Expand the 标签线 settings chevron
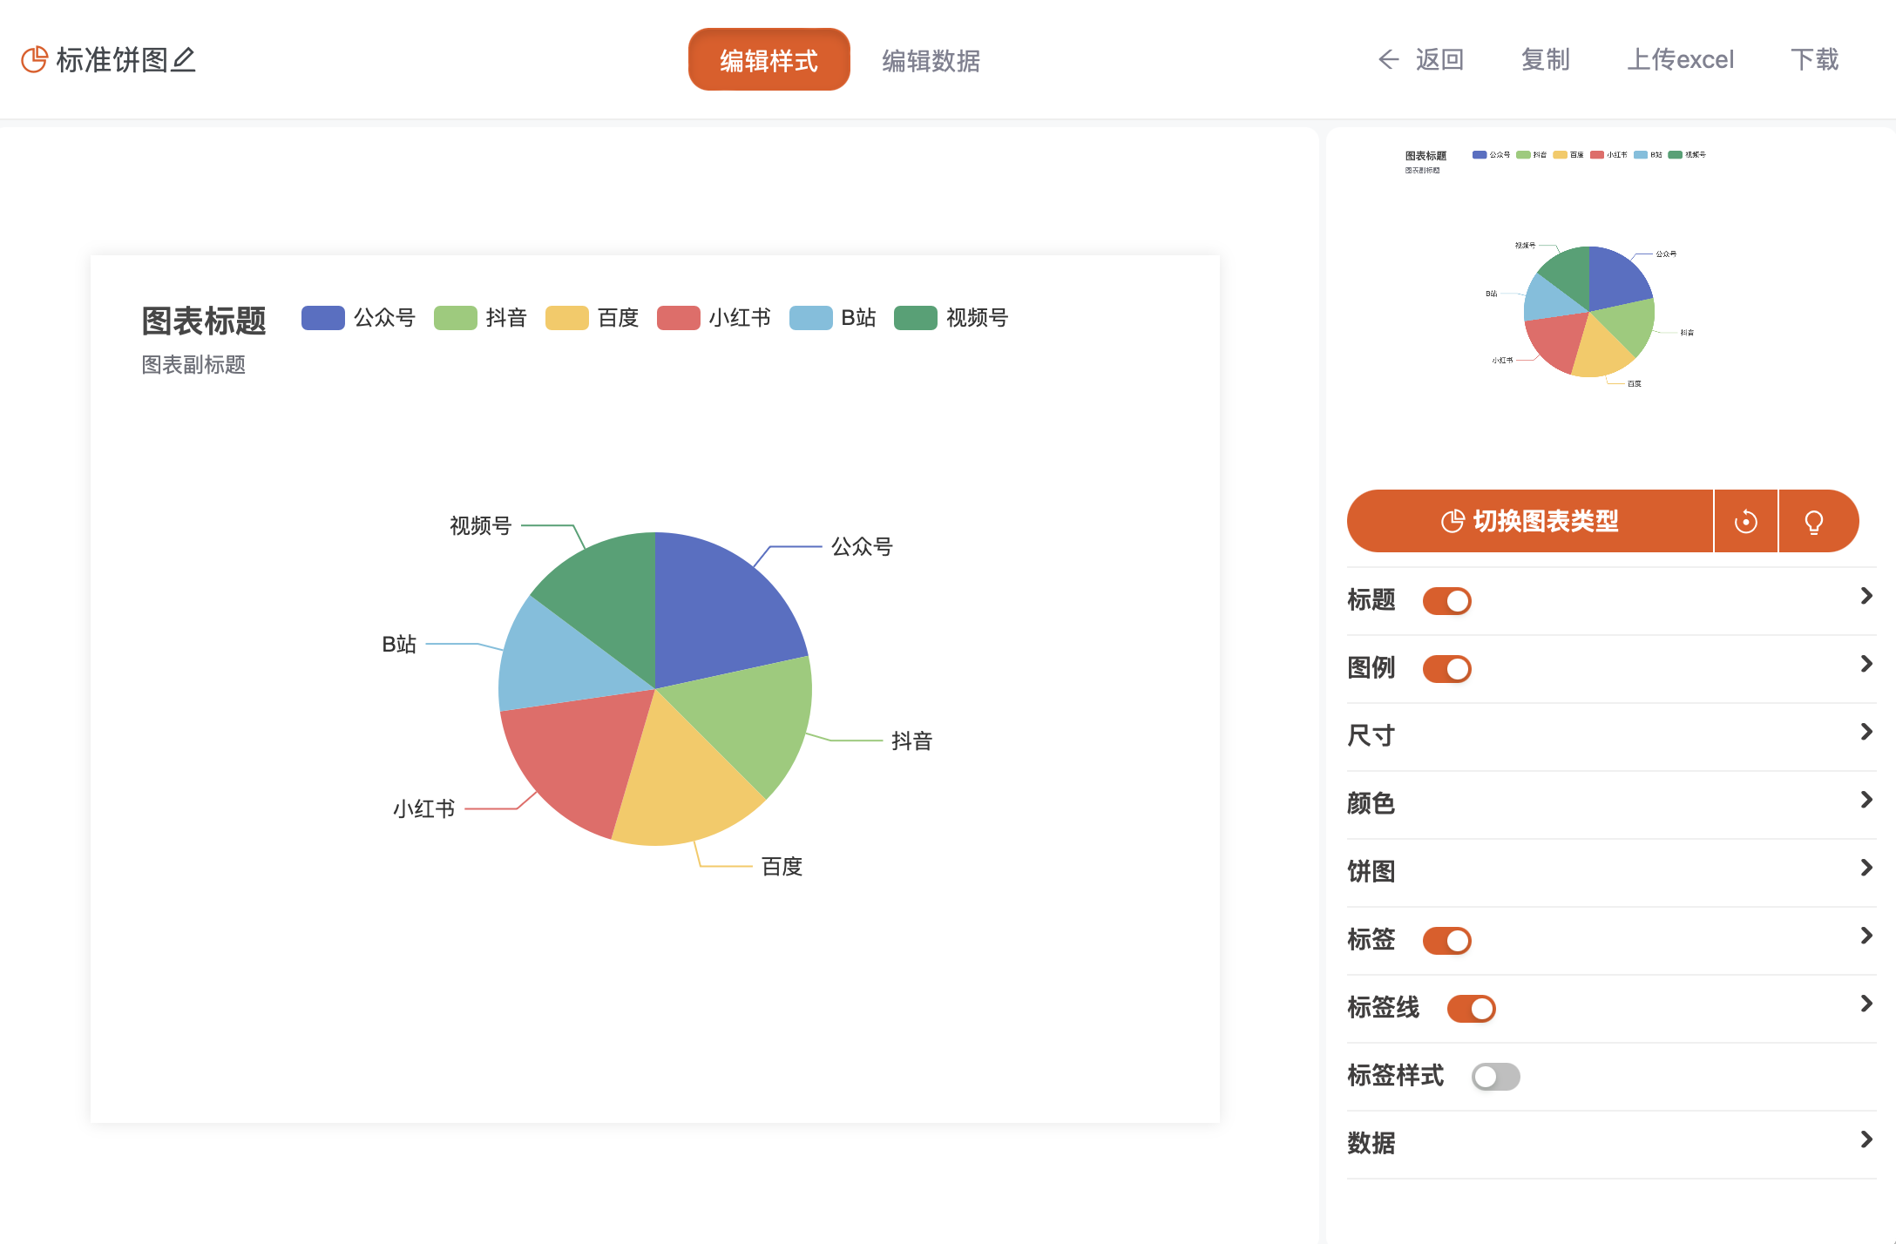 pos(1866,1004)
